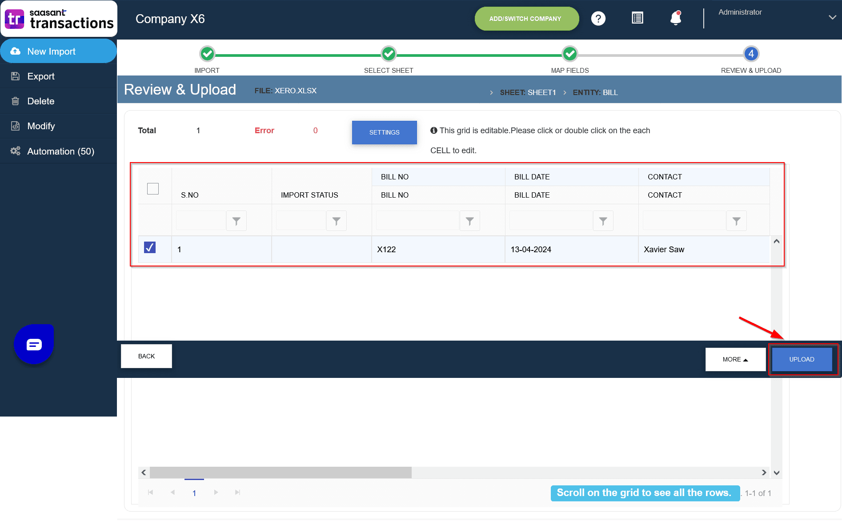
Task: Click the UPLOAD button
Action: coord(802,359)
